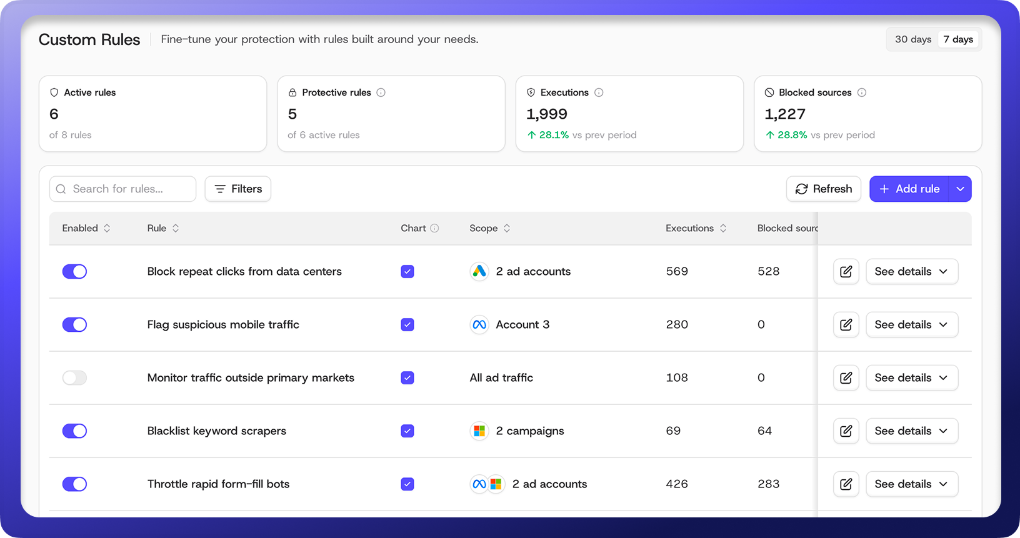Enable Monitor traffic outside primary markets rule
This screenshot has height=538, width=1020.
click(74, 377)
